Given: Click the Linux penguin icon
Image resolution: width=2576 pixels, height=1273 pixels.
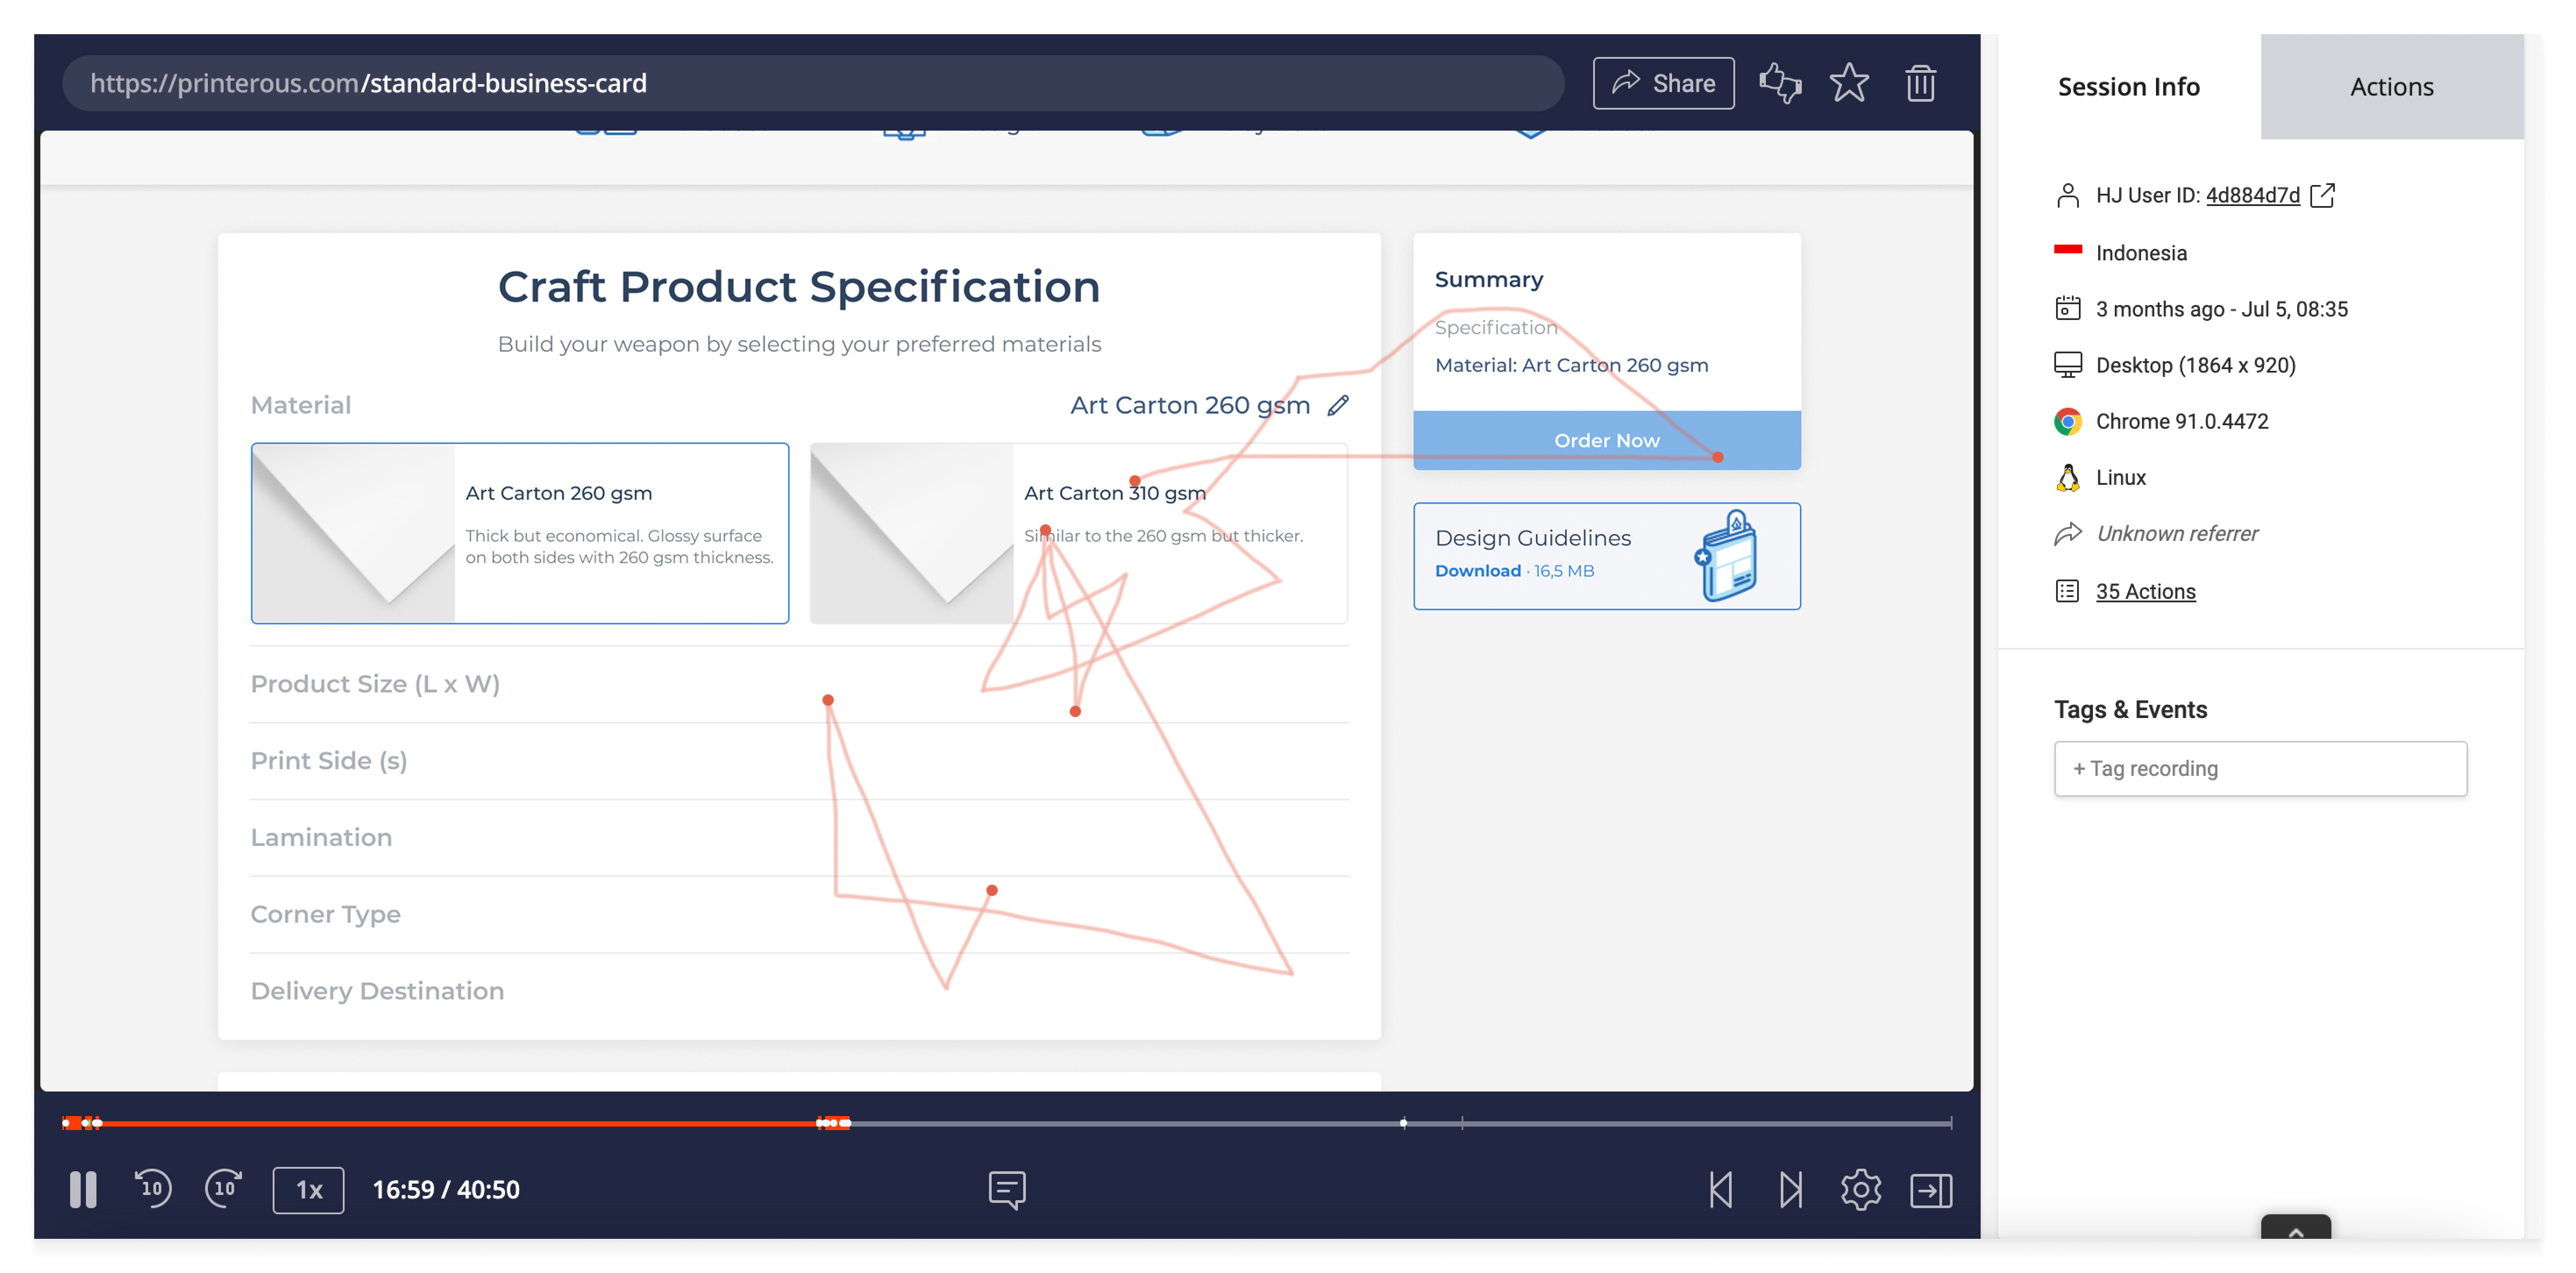Looking at the screenshot, I should coord(2067,477).
